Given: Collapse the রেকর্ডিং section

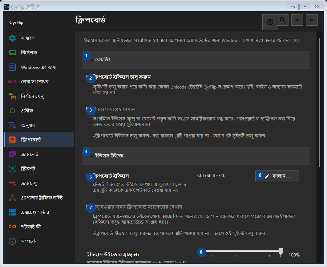Looking at the screenshot, I should tap(195, 60).
